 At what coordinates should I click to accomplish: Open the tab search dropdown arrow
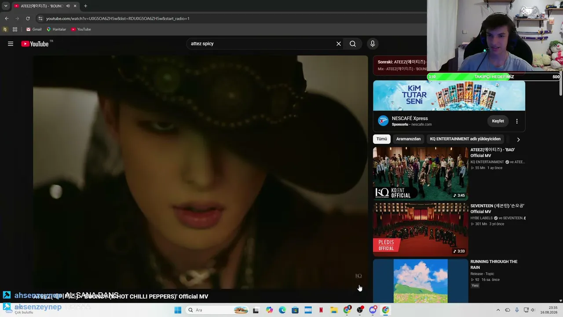click(x=6, y=6)
